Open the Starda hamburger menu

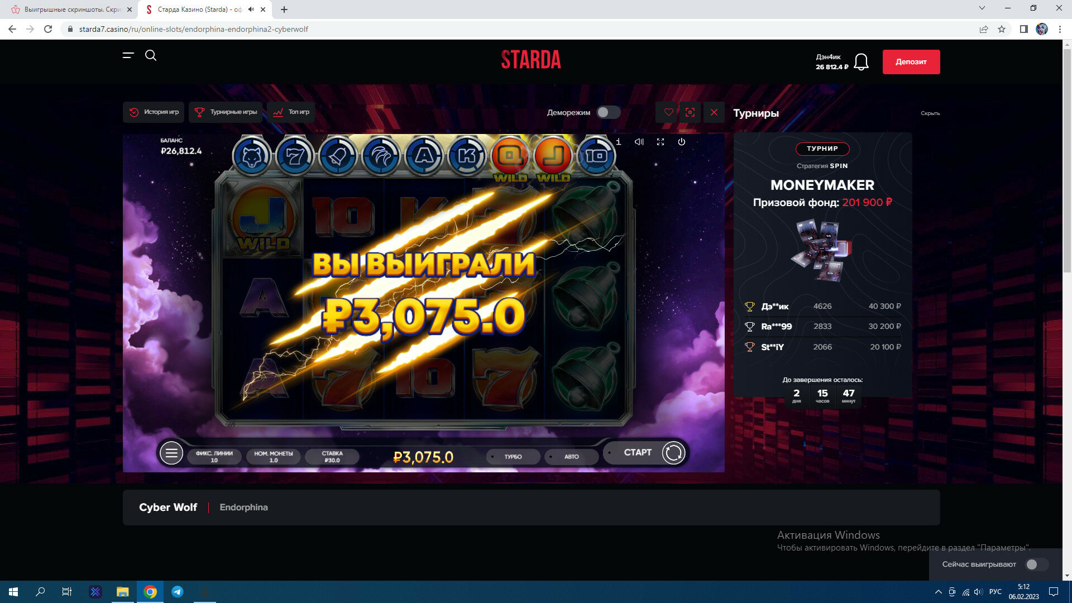(128, 55)
